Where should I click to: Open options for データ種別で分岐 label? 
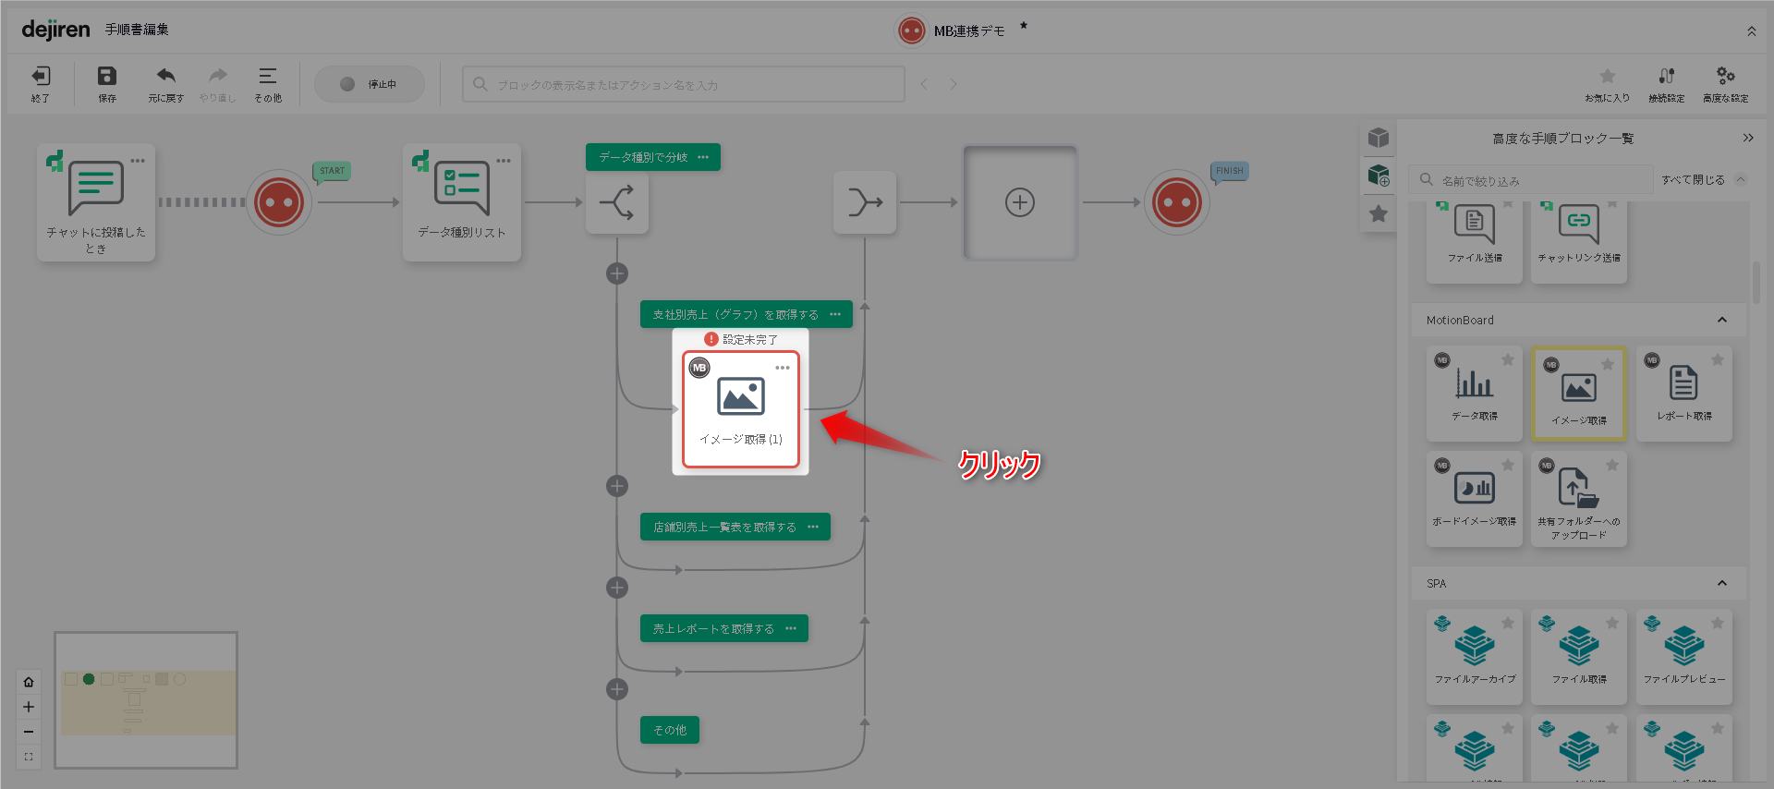pos(703,157)
